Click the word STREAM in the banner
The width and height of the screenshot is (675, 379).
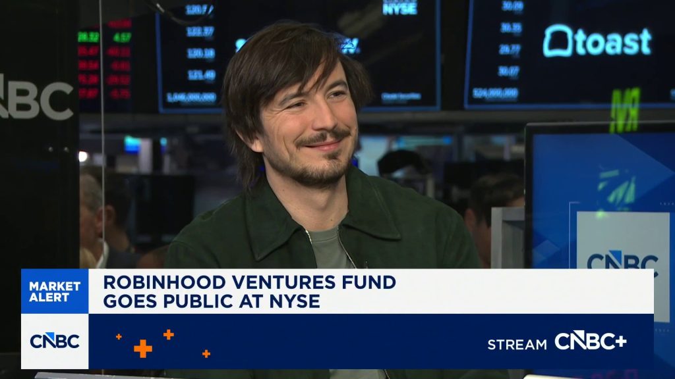(517, 344)
